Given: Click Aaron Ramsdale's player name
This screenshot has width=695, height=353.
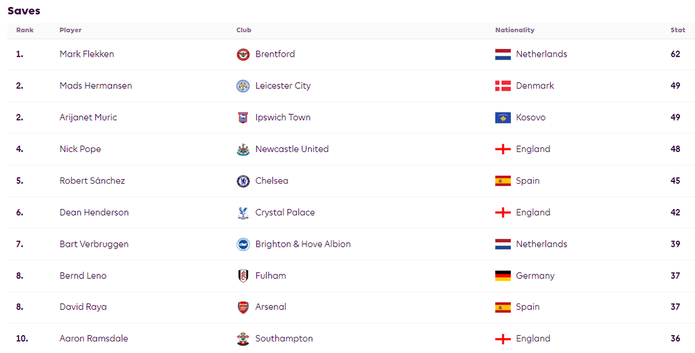Looking at the screenshot, I should [94, 339].
